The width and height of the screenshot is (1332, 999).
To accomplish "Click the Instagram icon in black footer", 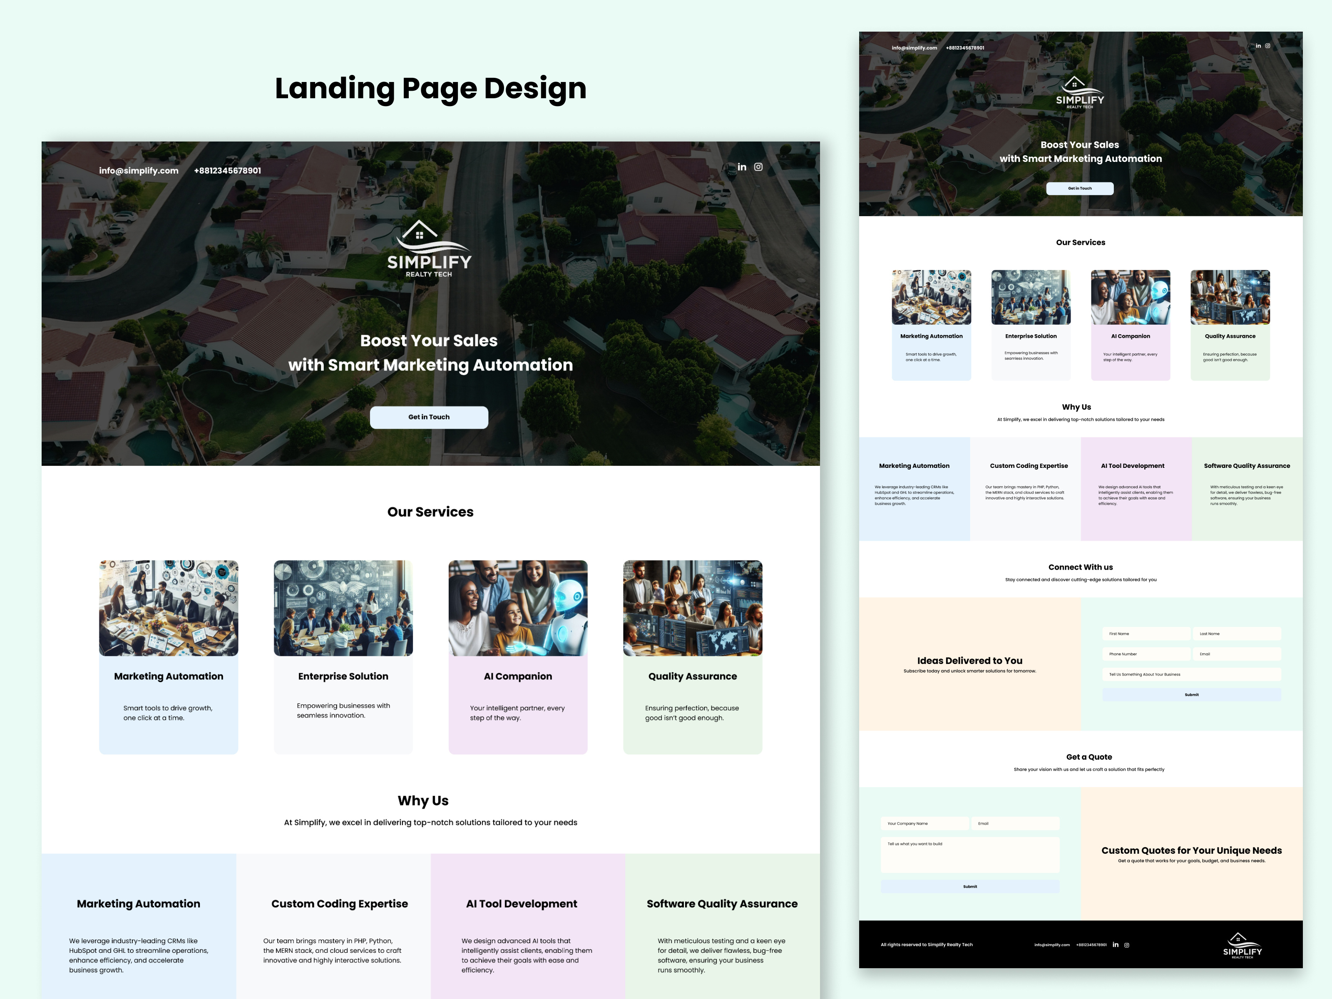I will pyautogui.click(x=1127, y=945).
